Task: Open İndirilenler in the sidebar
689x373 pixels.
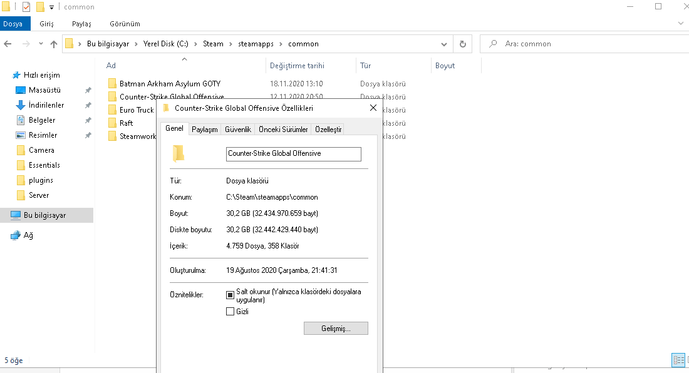Action: coord(46,105)
